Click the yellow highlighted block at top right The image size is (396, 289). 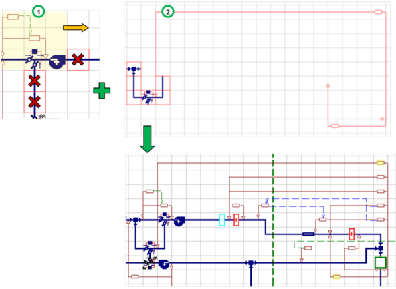click(x=381, y=162)
